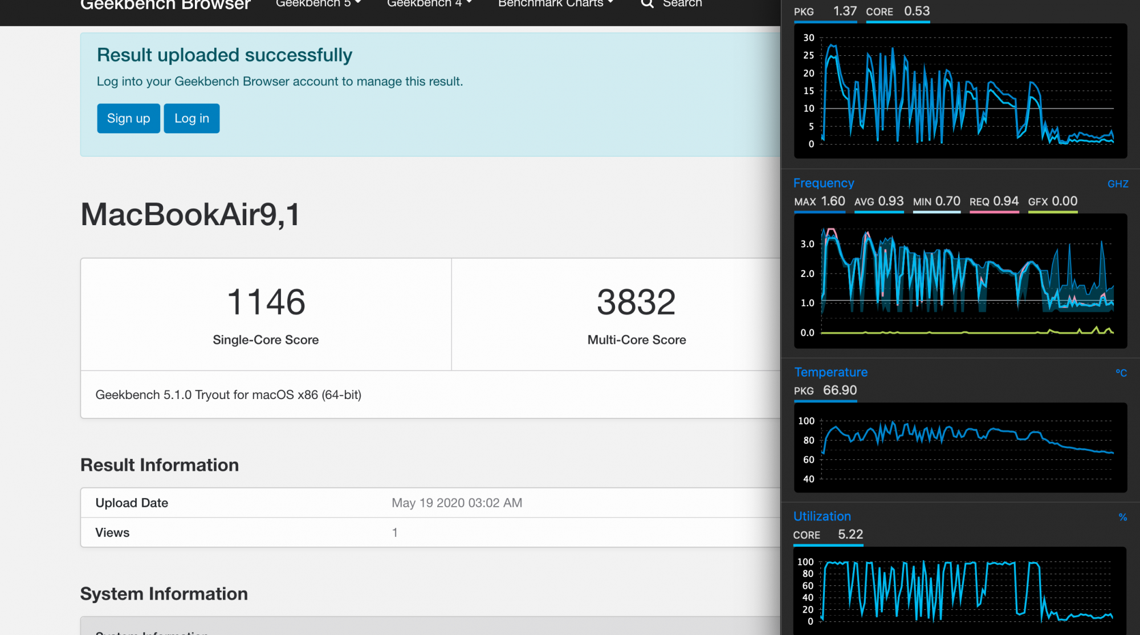Open the Geekbench 5 dropdown menu

pyautogui.click(x=318, y=4)
